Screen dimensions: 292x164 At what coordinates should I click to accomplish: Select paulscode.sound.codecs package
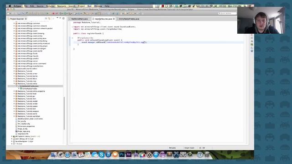pyautogui.click(x=27, y=69)
